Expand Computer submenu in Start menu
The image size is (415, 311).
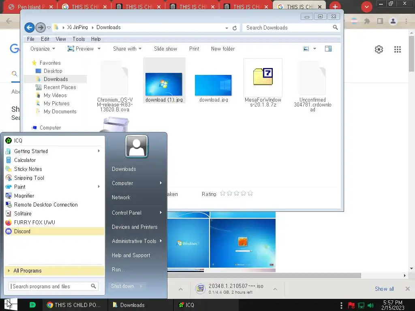coord(160,183)
